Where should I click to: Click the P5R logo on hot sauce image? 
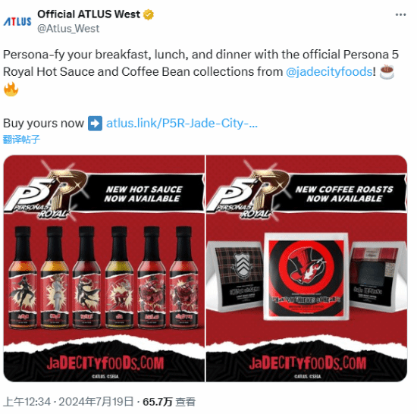[45, 194]
